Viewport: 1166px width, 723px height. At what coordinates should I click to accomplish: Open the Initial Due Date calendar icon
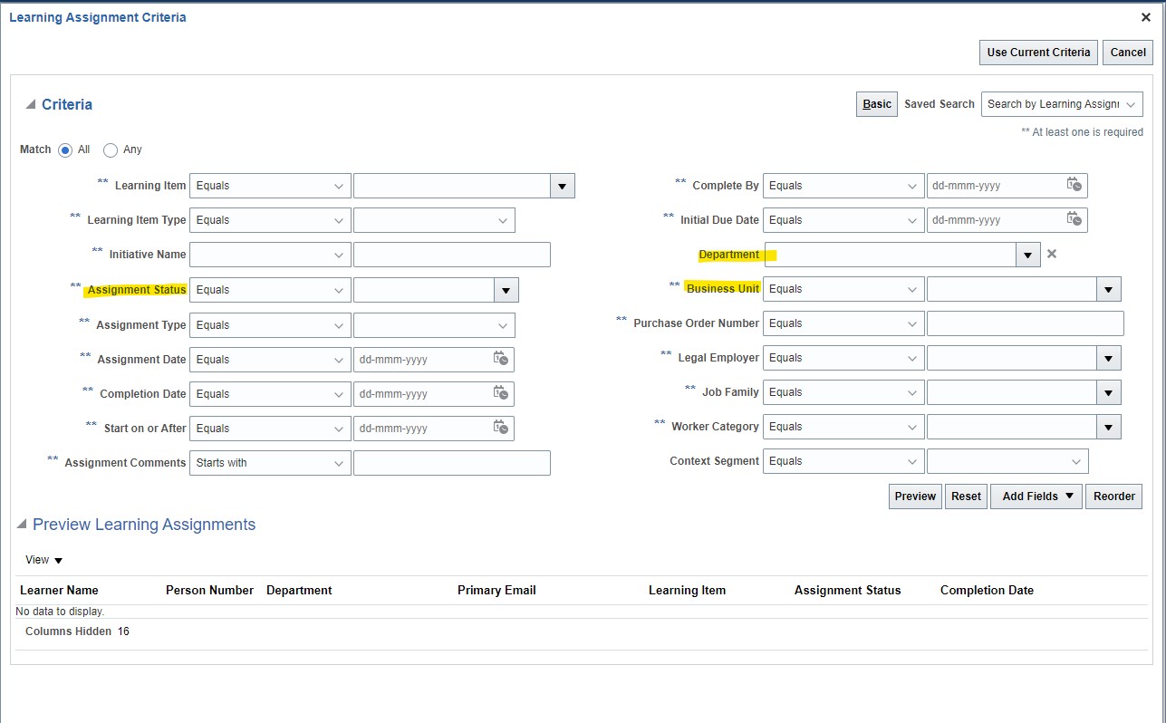coord(1074,219)
